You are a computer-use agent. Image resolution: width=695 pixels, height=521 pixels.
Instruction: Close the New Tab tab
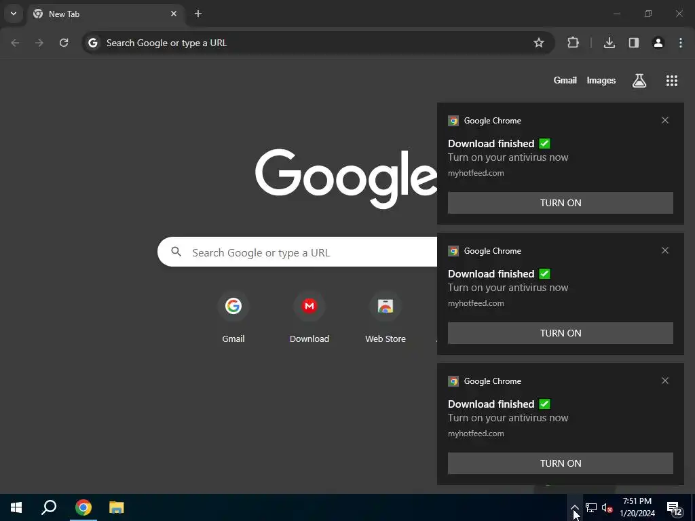(x=174, y=14)
